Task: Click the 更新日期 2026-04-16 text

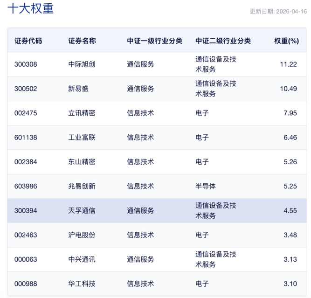Action: point(278,11)
